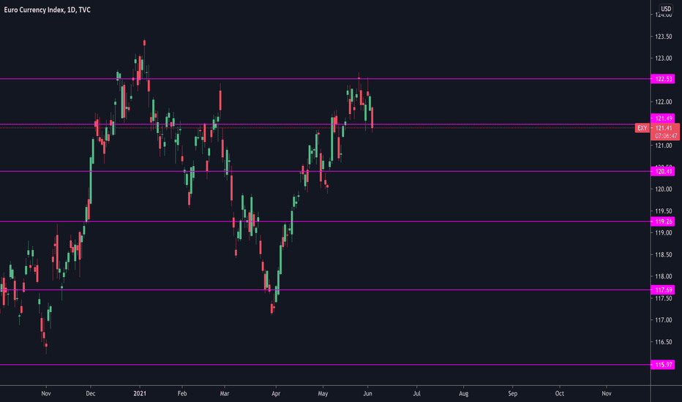Screen dimensions: 682x402
Task: Select the 119.26 price level label
Action: 663,221
